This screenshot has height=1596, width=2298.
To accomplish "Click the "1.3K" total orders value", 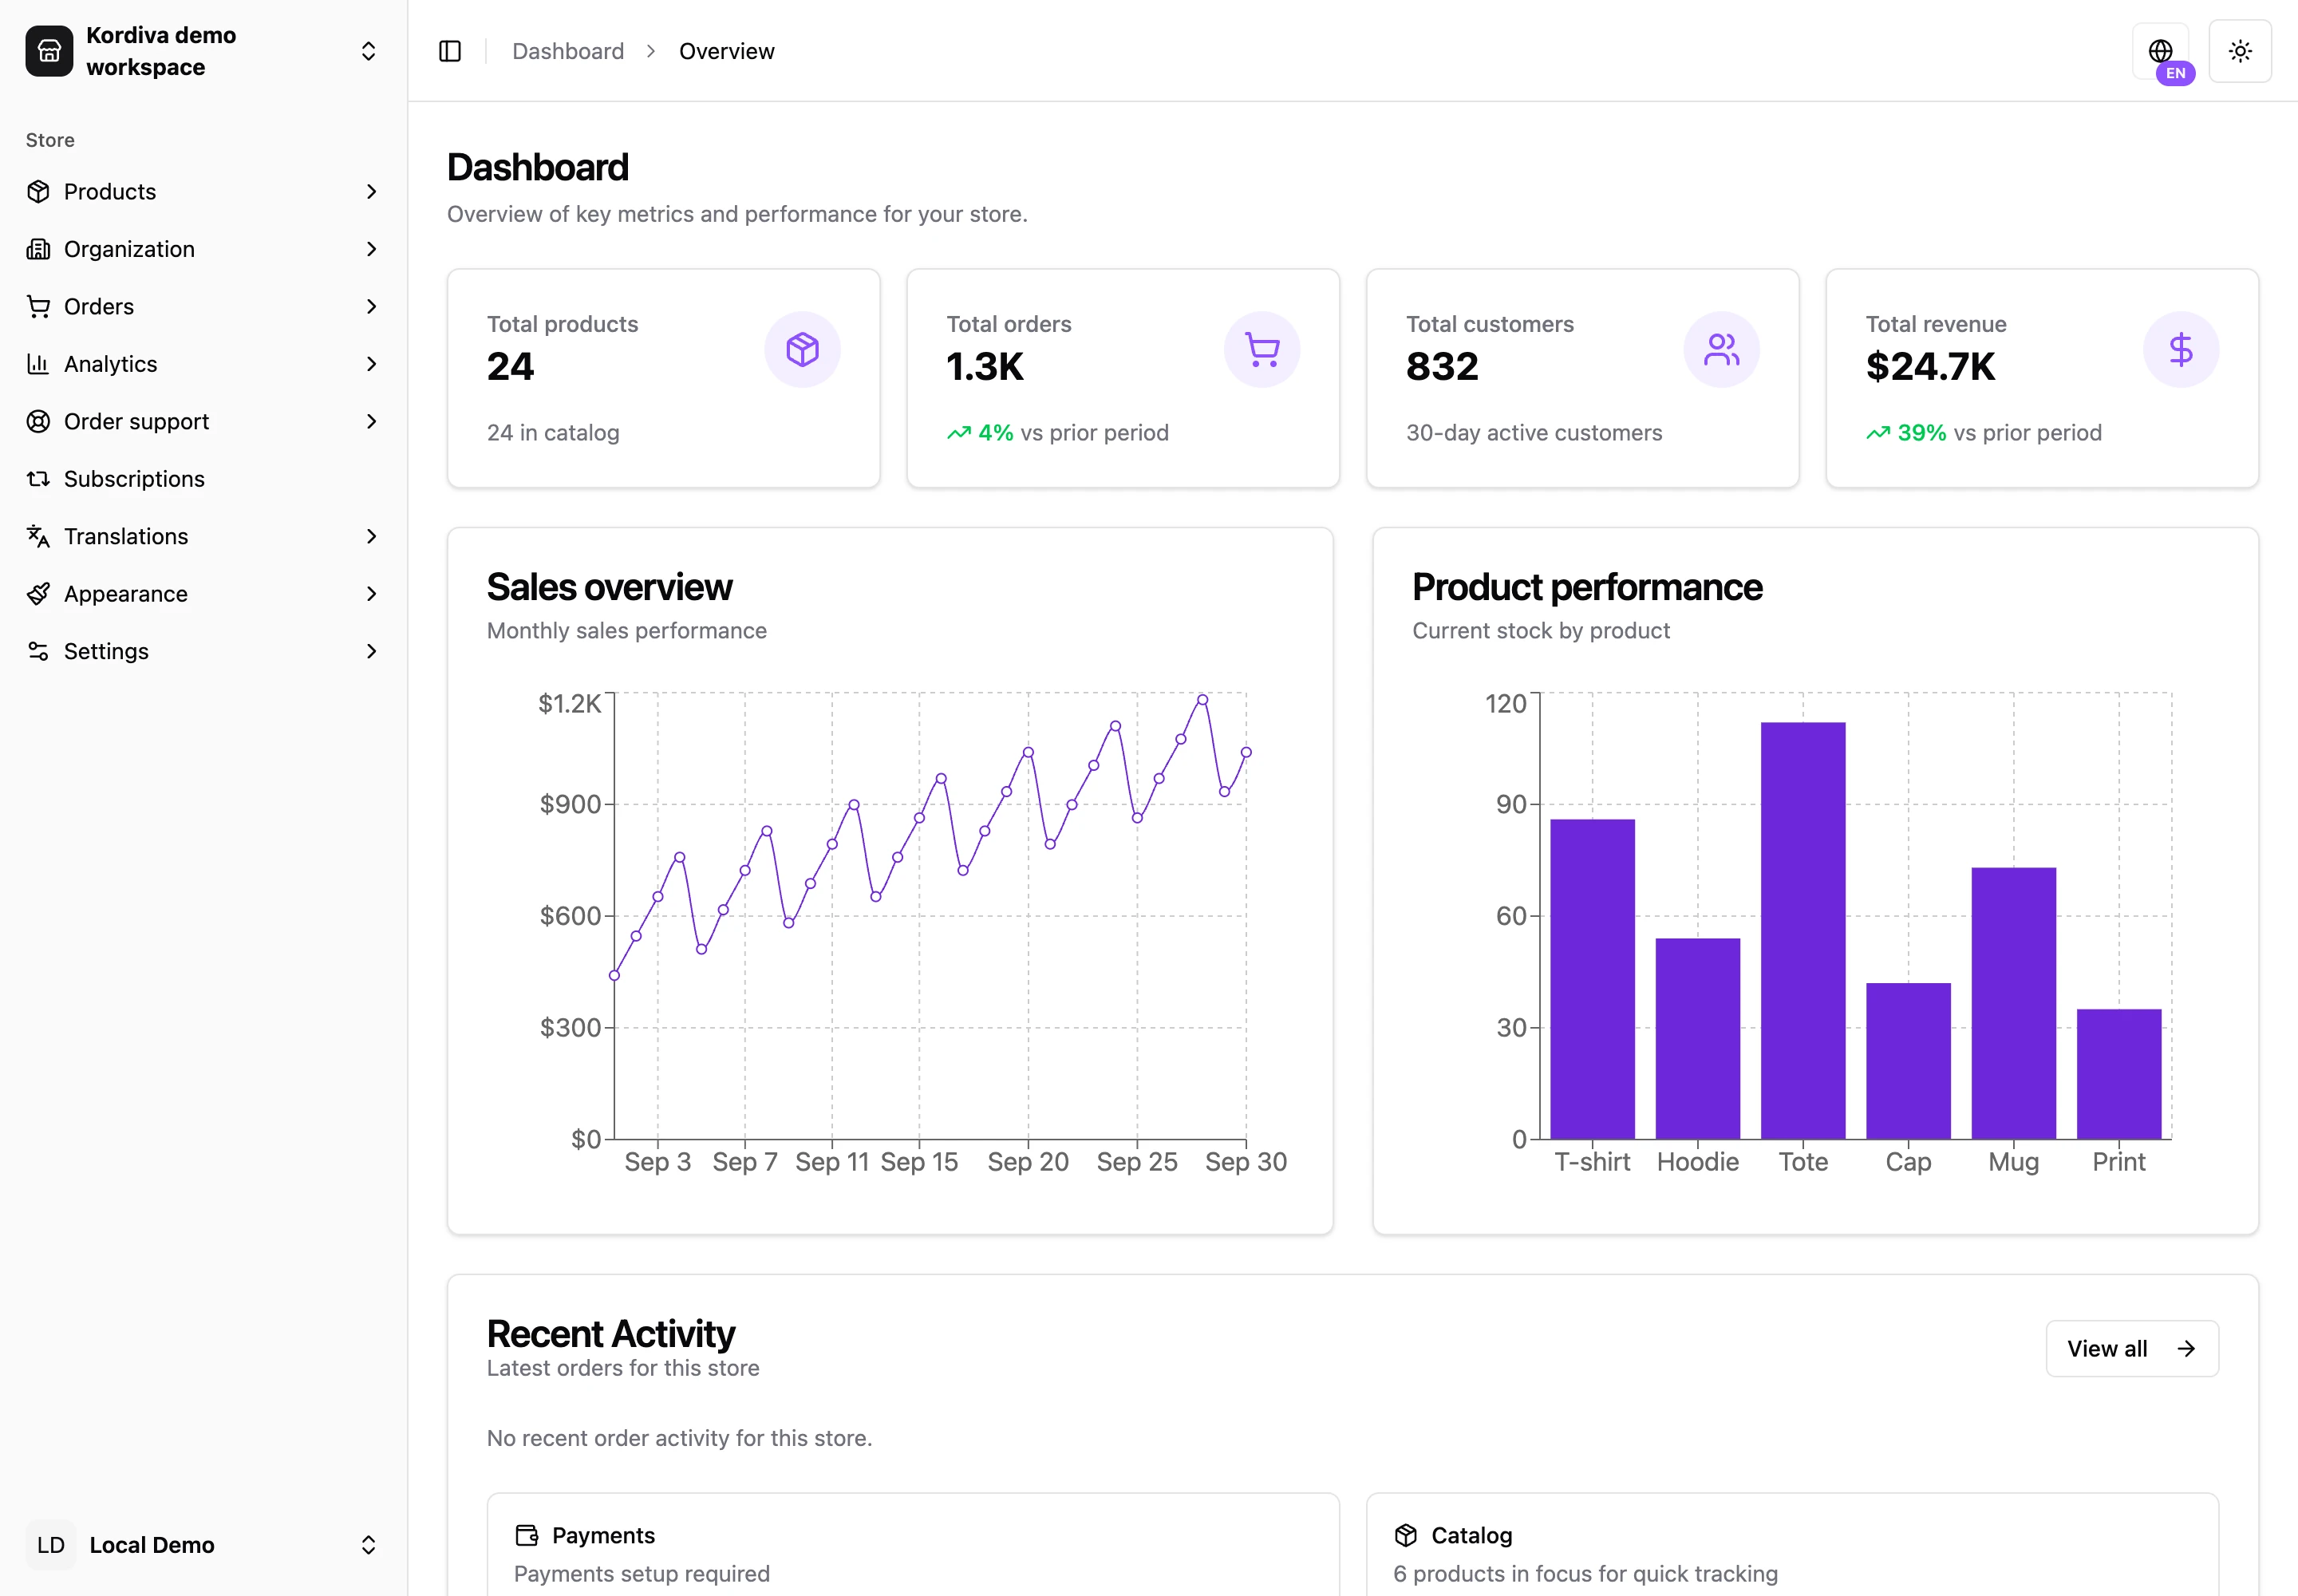I will [x=985, y=367].
